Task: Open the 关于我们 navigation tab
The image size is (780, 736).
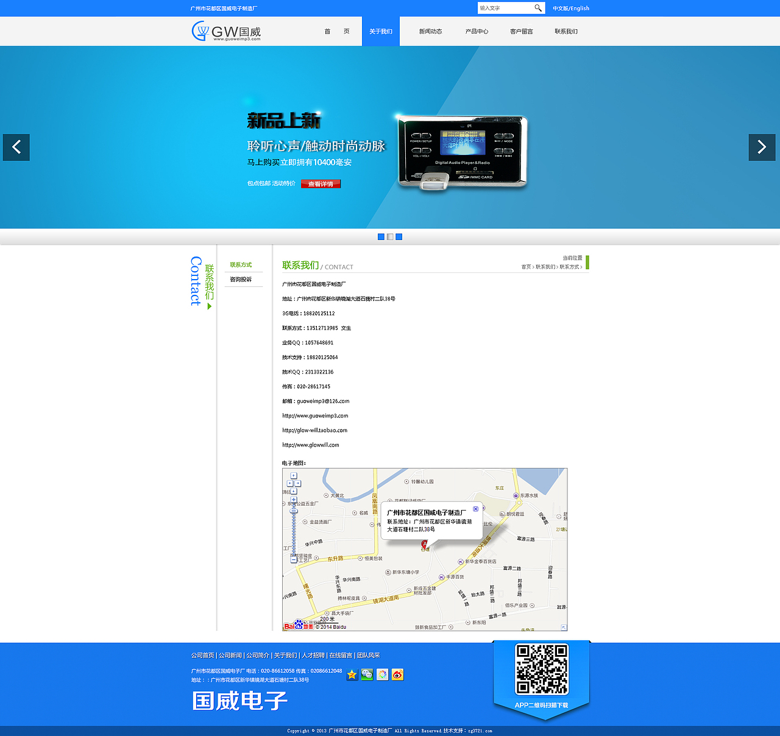Action: 381,31
